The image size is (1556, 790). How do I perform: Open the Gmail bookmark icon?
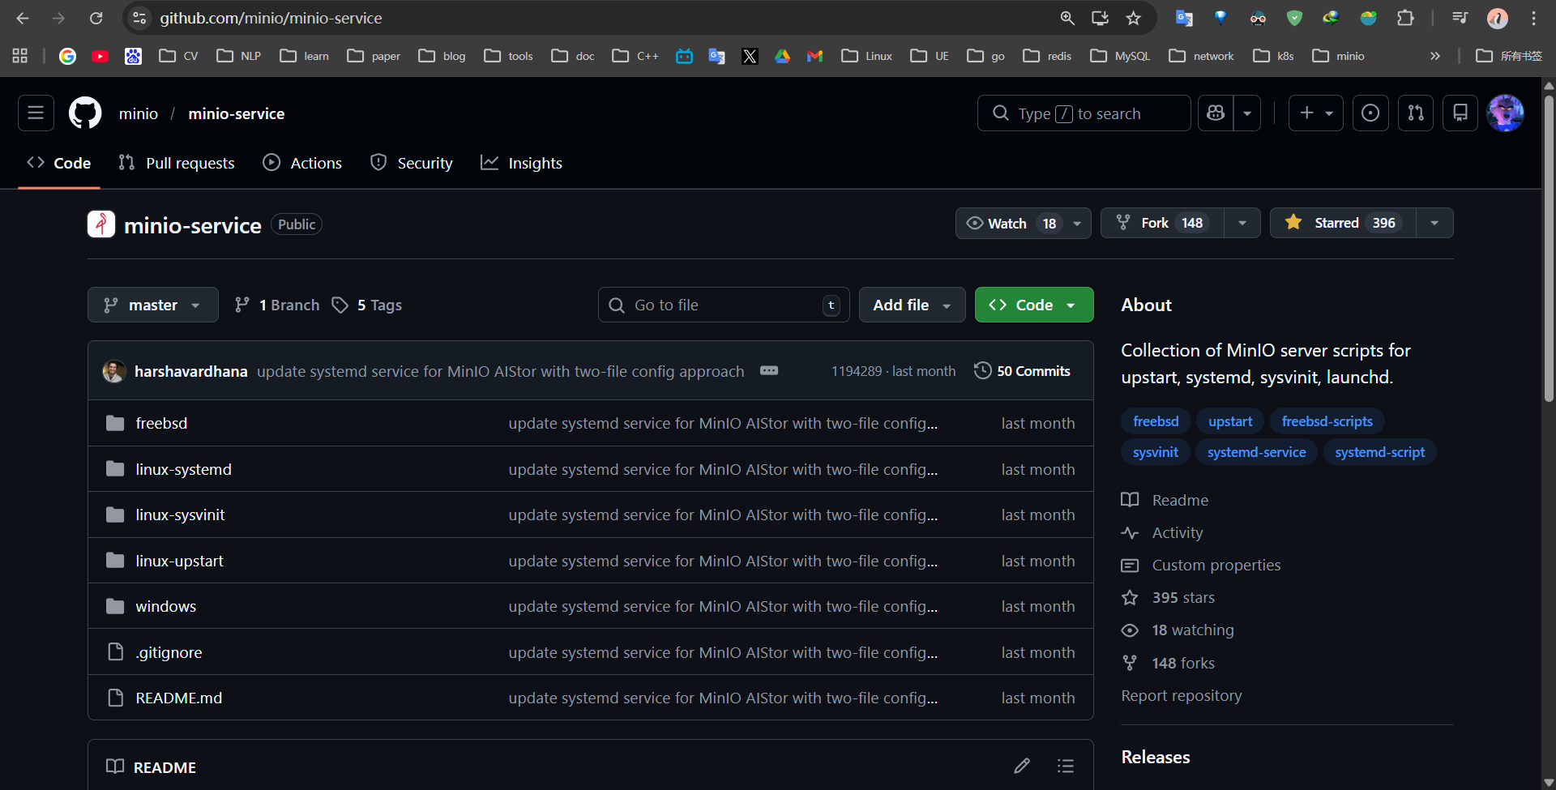point(815,56)
